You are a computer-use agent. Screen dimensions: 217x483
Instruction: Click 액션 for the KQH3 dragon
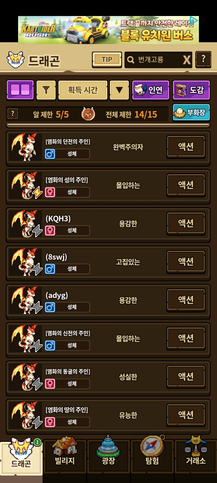pos(186,223)
